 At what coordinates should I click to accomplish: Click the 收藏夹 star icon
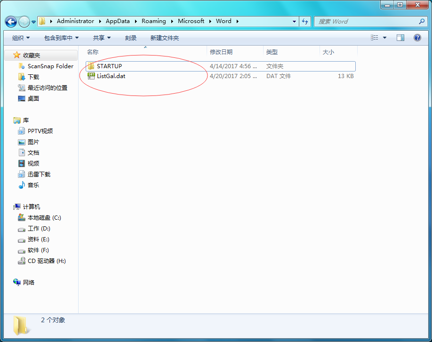17,55
